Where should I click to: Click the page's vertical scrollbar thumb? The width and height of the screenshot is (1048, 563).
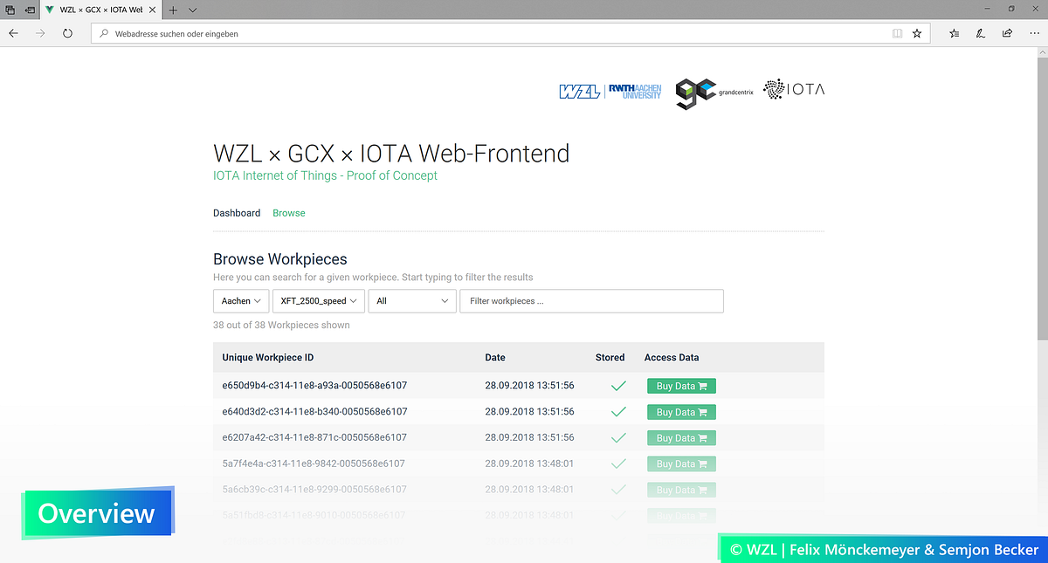click(1042, 199)
